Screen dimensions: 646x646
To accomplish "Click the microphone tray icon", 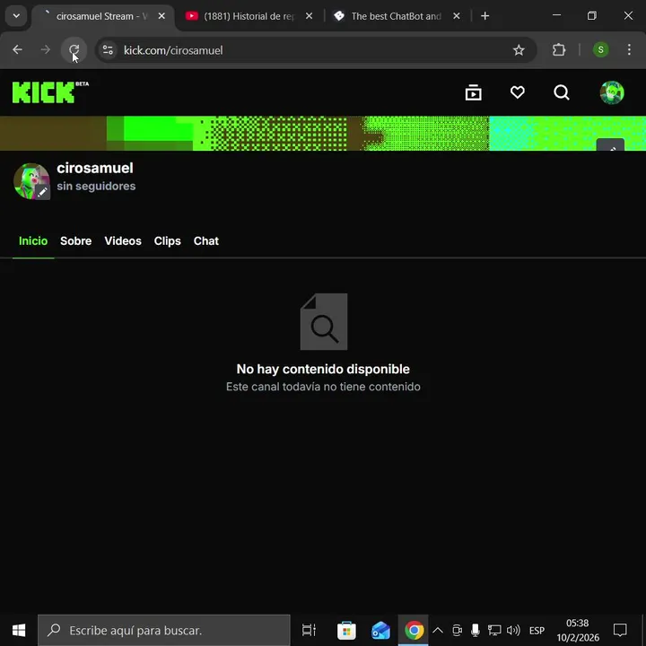I will 475,631.
